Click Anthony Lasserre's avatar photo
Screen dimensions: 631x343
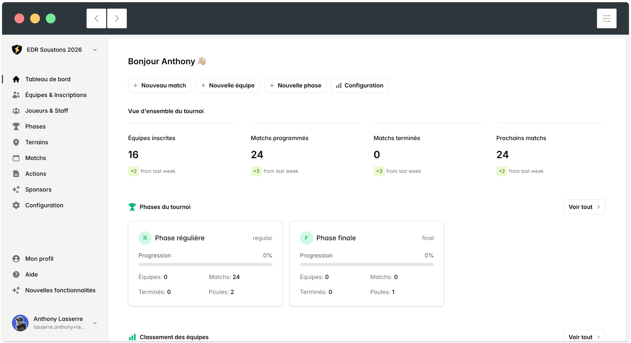pyautogui.click(x=20, y=323)
